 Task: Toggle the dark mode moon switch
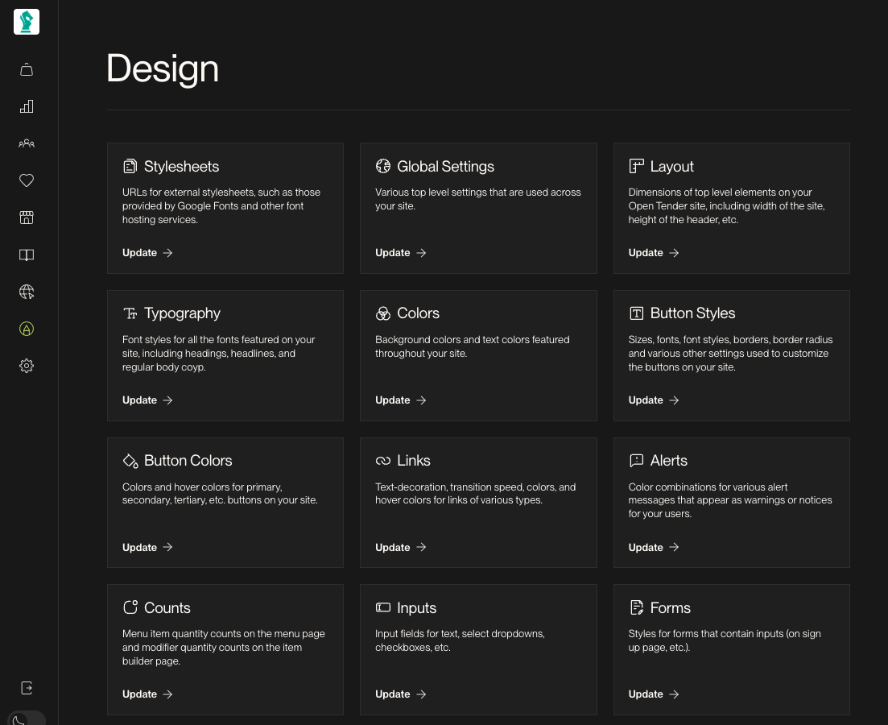26,718
